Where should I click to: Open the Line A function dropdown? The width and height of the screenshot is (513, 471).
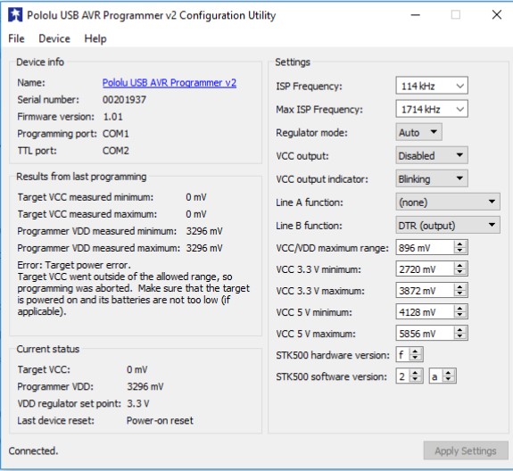(x=448, y=202)
